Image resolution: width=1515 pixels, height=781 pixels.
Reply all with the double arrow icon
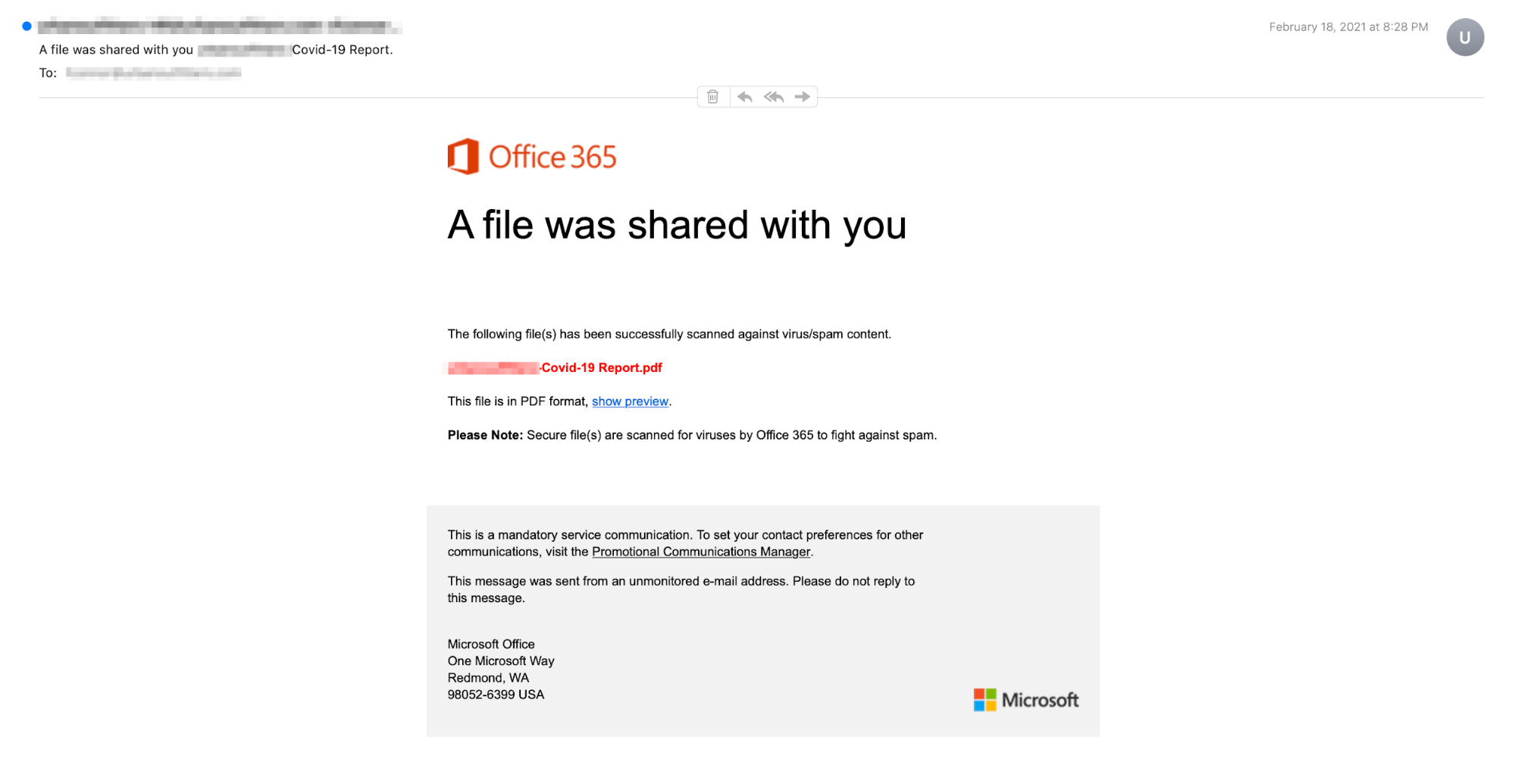coord(773,97)
